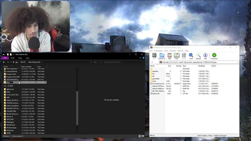Screen dimensions: 251x141
Task: Select the tools folder in the archive
Action: point(154,81)
